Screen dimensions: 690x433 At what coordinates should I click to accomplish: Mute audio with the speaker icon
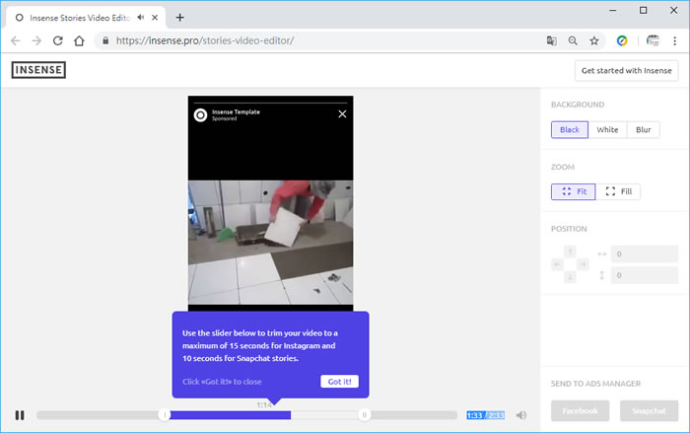521,415
